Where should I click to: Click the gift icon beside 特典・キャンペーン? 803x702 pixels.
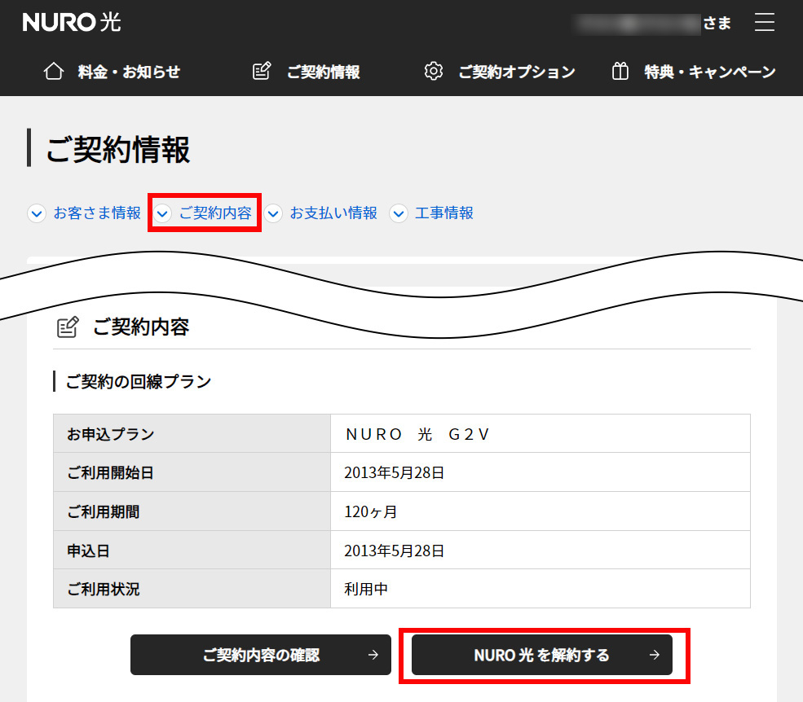tap(620, 71)
